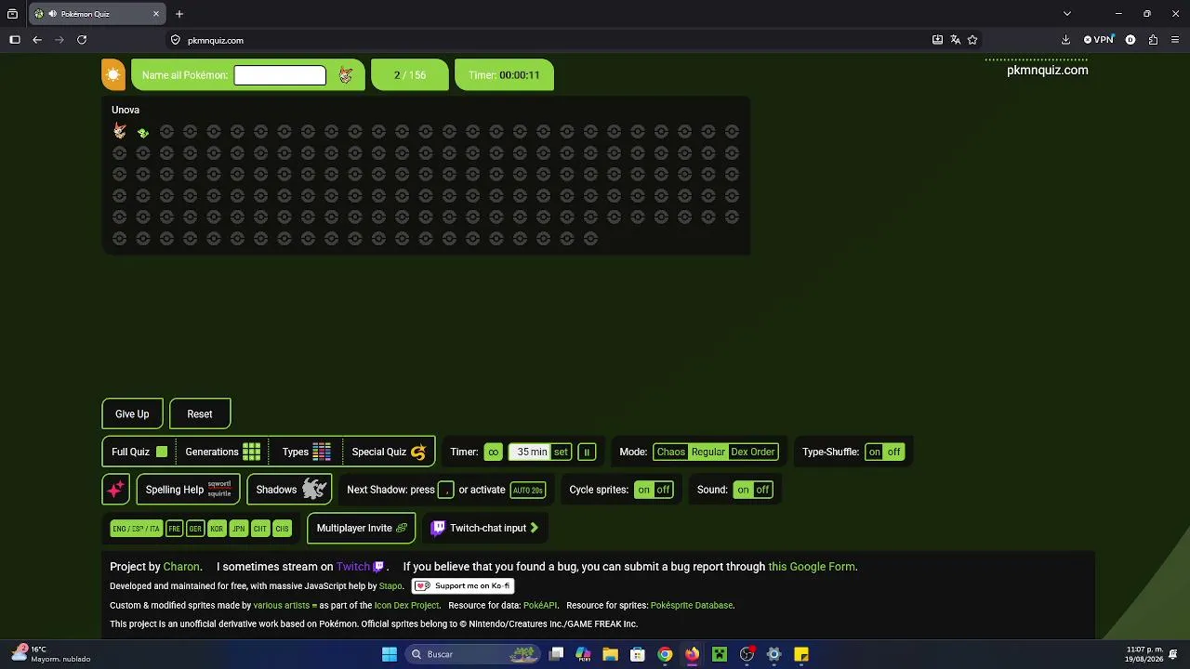1190x669 pixels.
Task: Switch to the Full Quiz tab
Action: coord(139,453)
